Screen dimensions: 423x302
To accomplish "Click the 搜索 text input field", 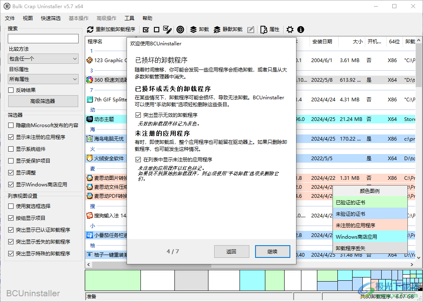I will pyautogui.click(x=43, y=38).
